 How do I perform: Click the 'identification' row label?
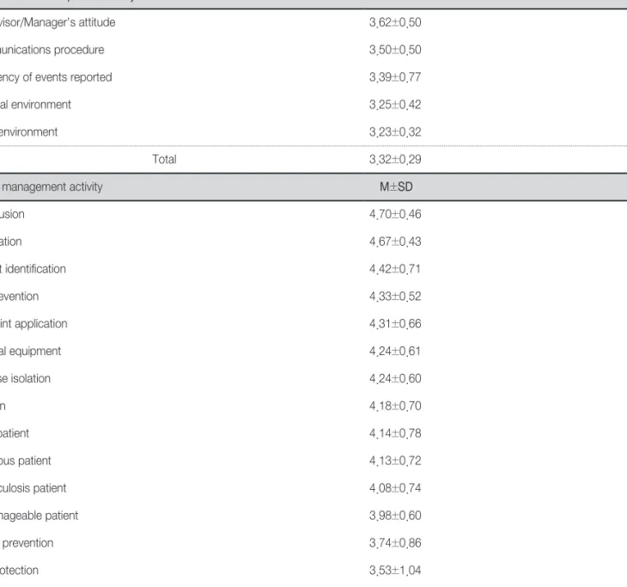pos(35,269)
